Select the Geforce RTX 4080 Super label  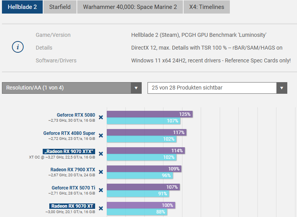coord(69,133)
